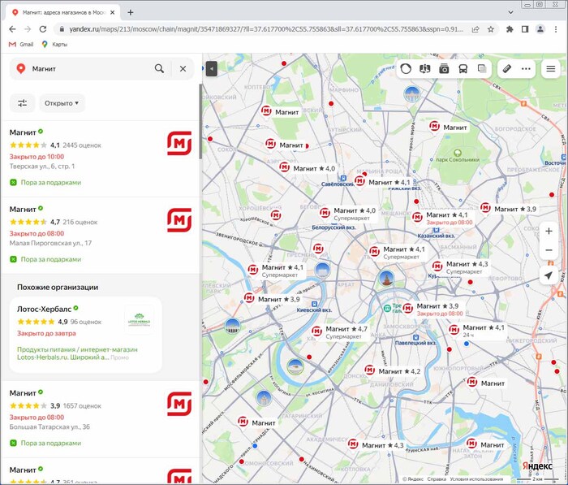Open Магнит on Тверская ул., 6 listing
Image resolution: width=568 pixels, height=485 pixels.
pyautogui.click(x=101, y=159)
